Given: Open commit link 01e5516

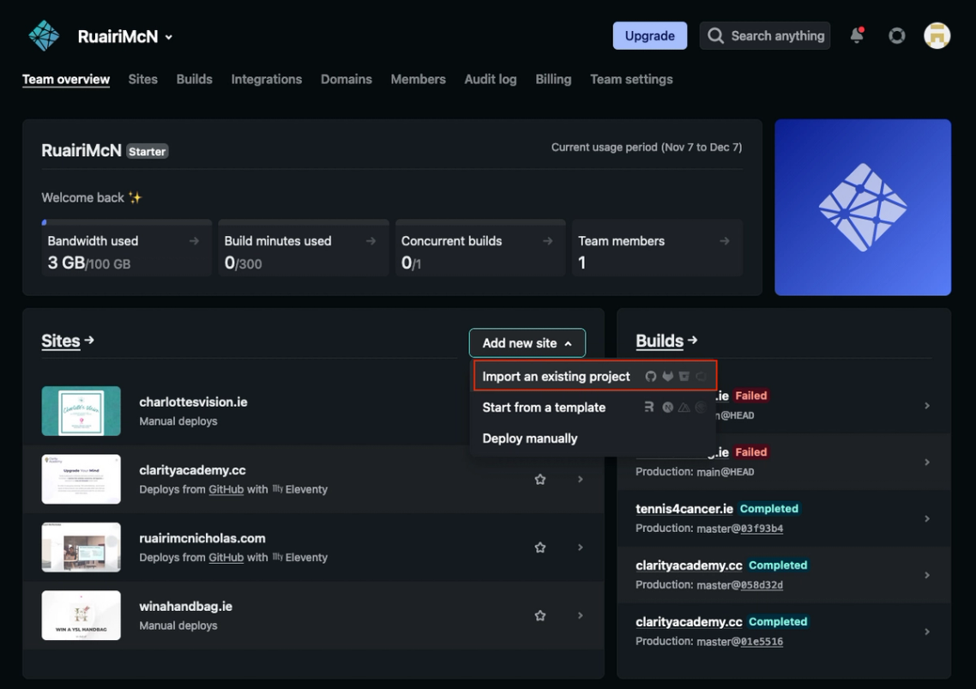Looking at the screenshot, I should click(x=762, y=641).
